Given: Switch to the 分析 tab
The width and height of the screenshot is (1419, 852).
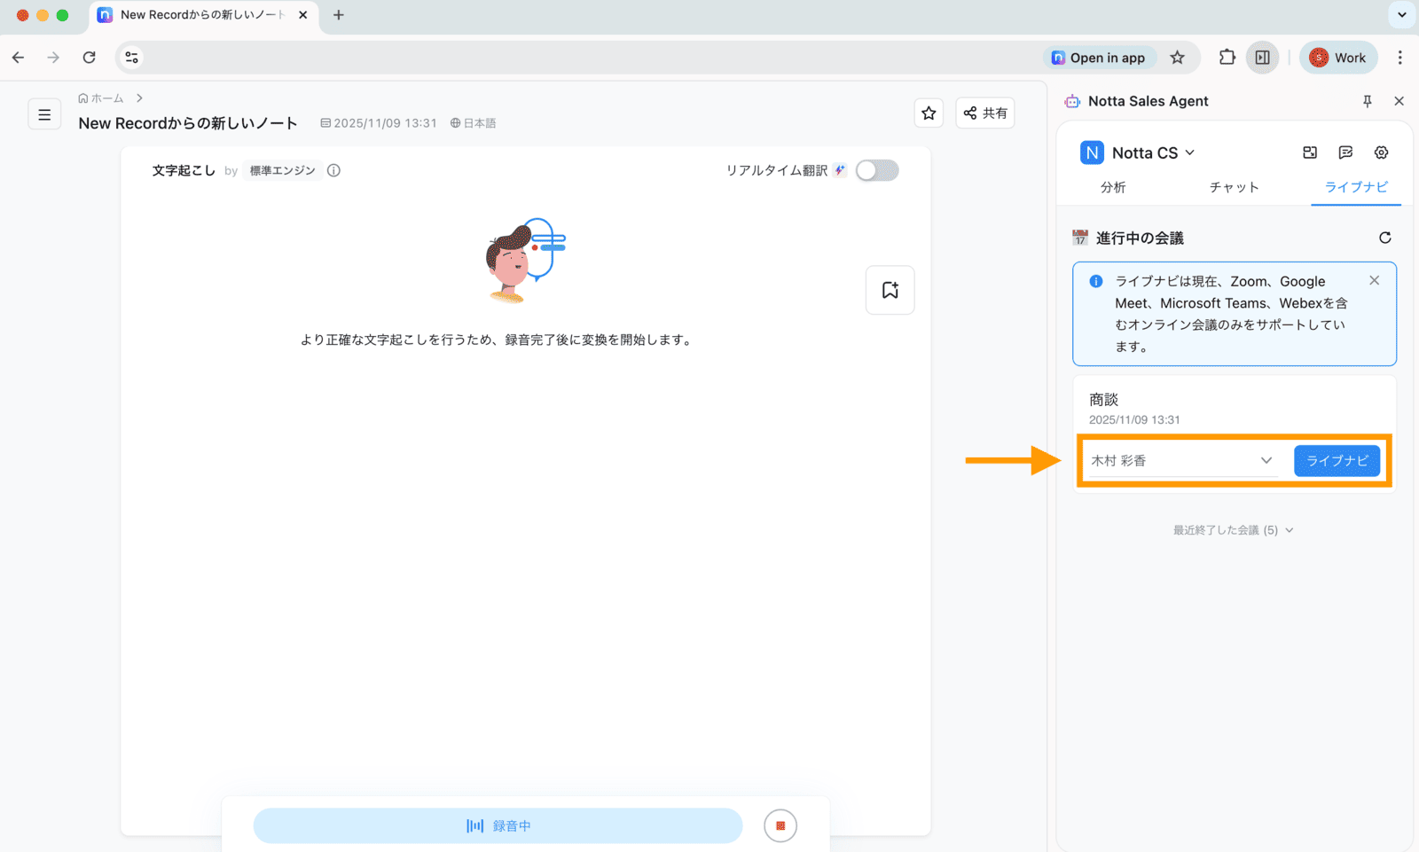Looking at the screenshot, I should pyautogui.click(x=1113, y=187).
